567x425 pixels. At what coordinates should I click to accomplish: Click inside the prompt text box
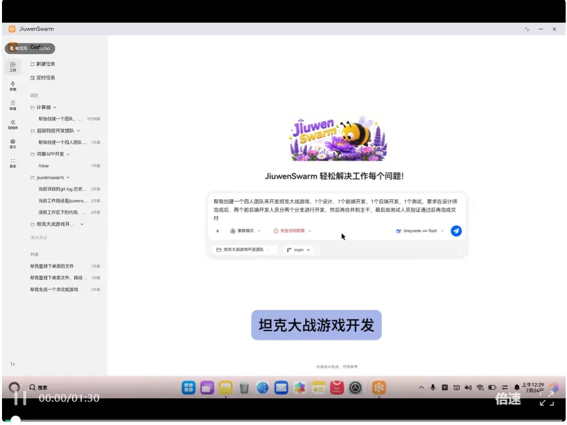click(x=335, y=210)
